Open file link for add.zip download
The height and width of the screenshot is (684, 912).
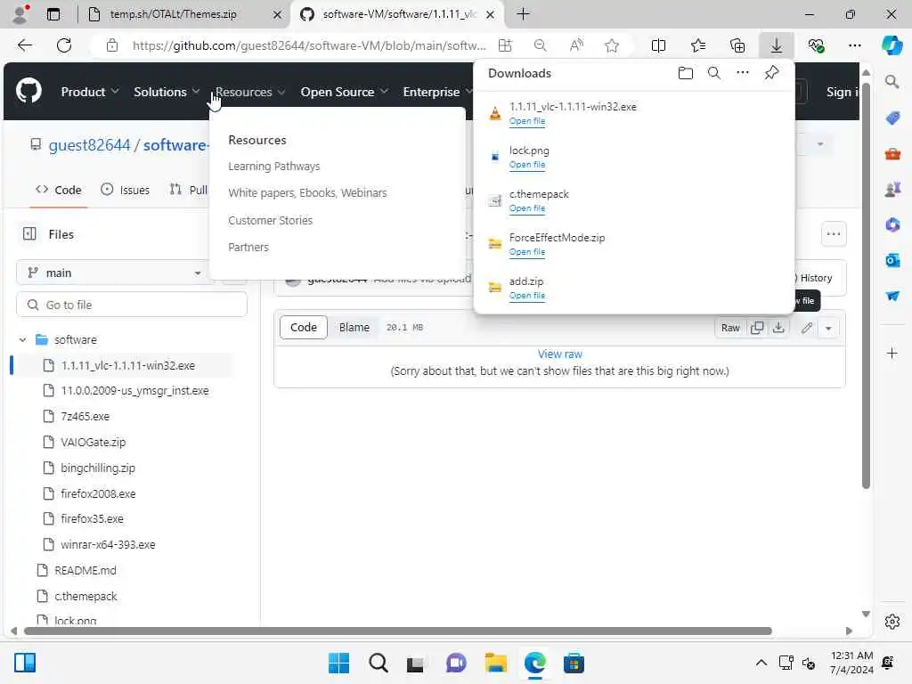click(x=527, y=296)
